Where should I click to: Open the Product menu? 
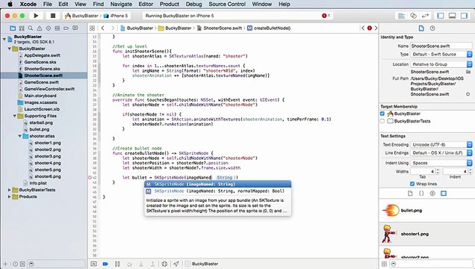point(170,4)
